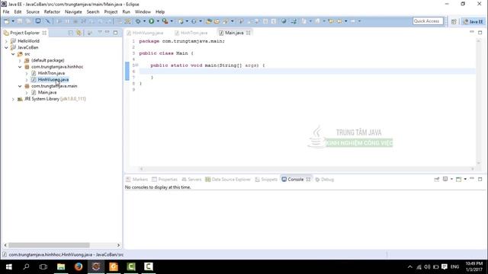The height and width of the screenshot is (274, 488).
Task: Open Project Explorer View Menu triangle
Action: pyautogui.click(x=100, y=32)
